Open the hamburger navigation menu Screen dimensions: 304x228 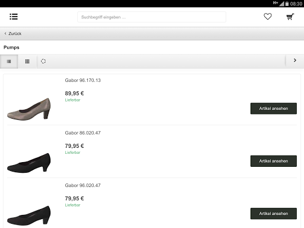(x=14, y=17)
